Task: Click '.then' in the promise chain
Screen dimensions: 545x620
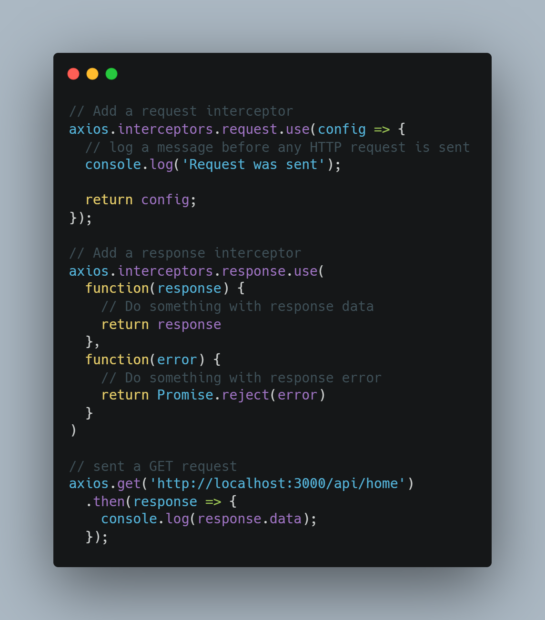Action: (105, 501)
